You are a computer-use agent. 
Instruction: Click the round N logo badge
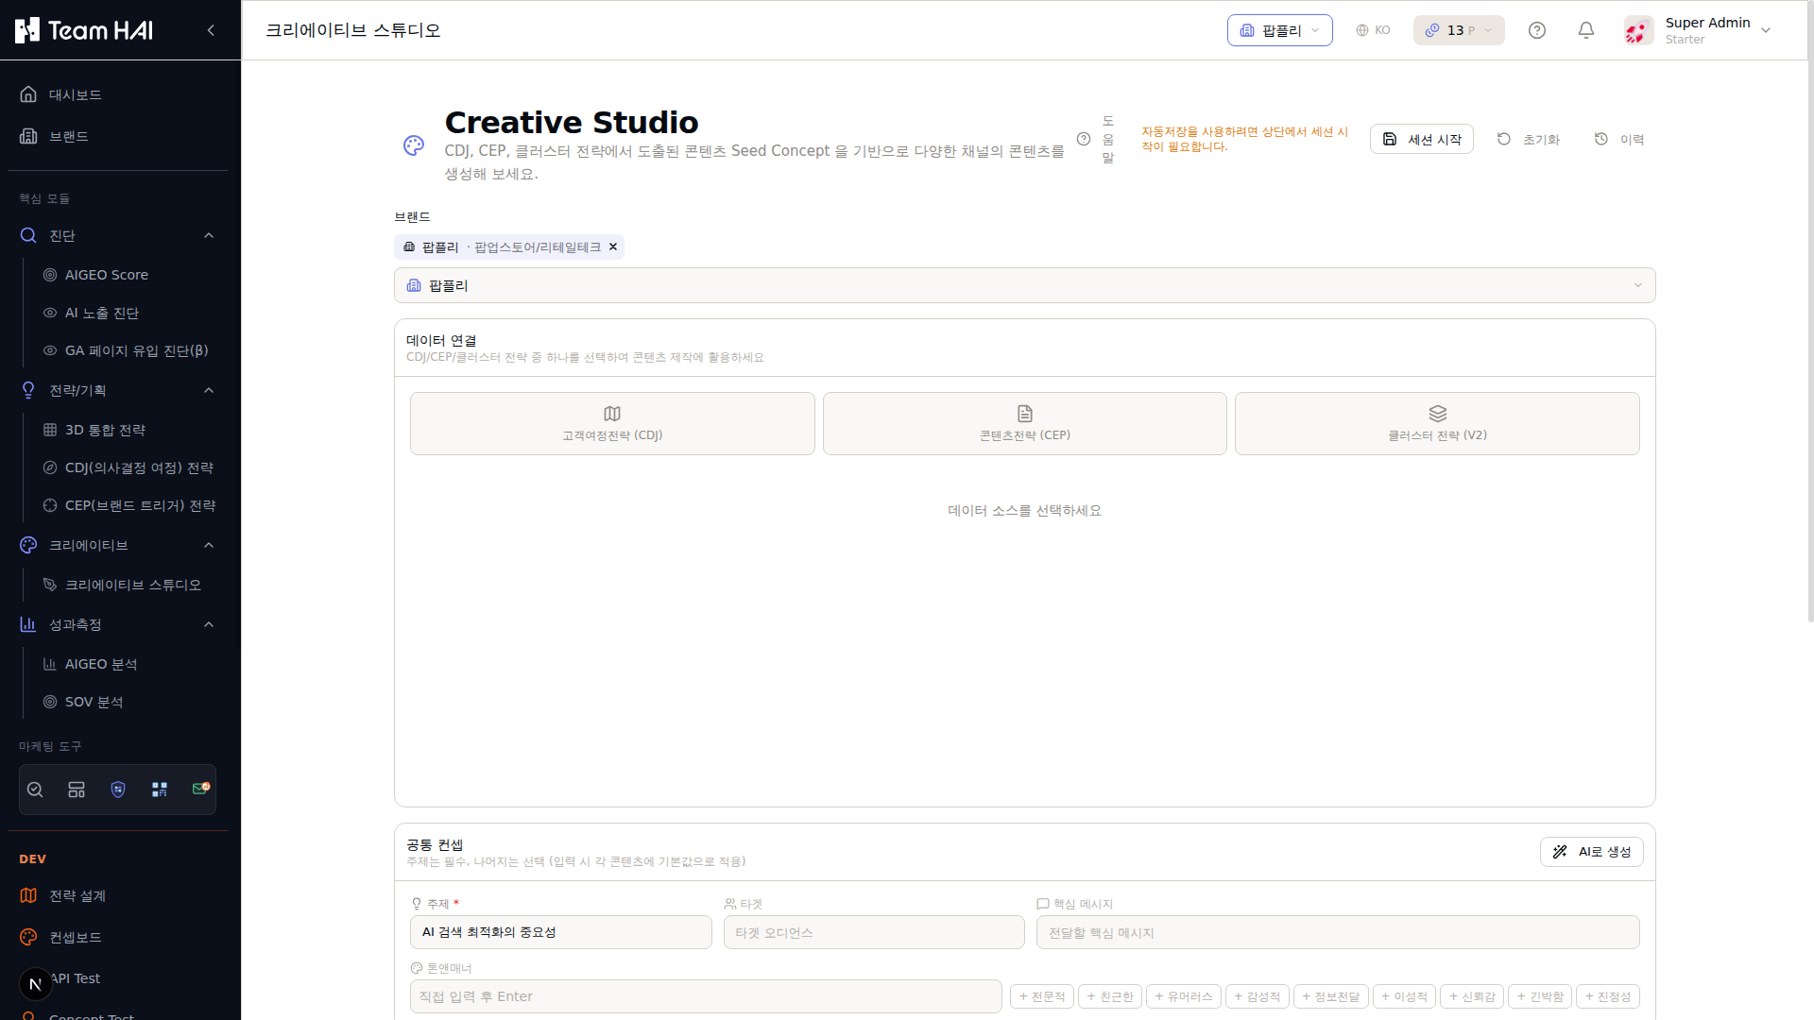click(x=36, y=984)
